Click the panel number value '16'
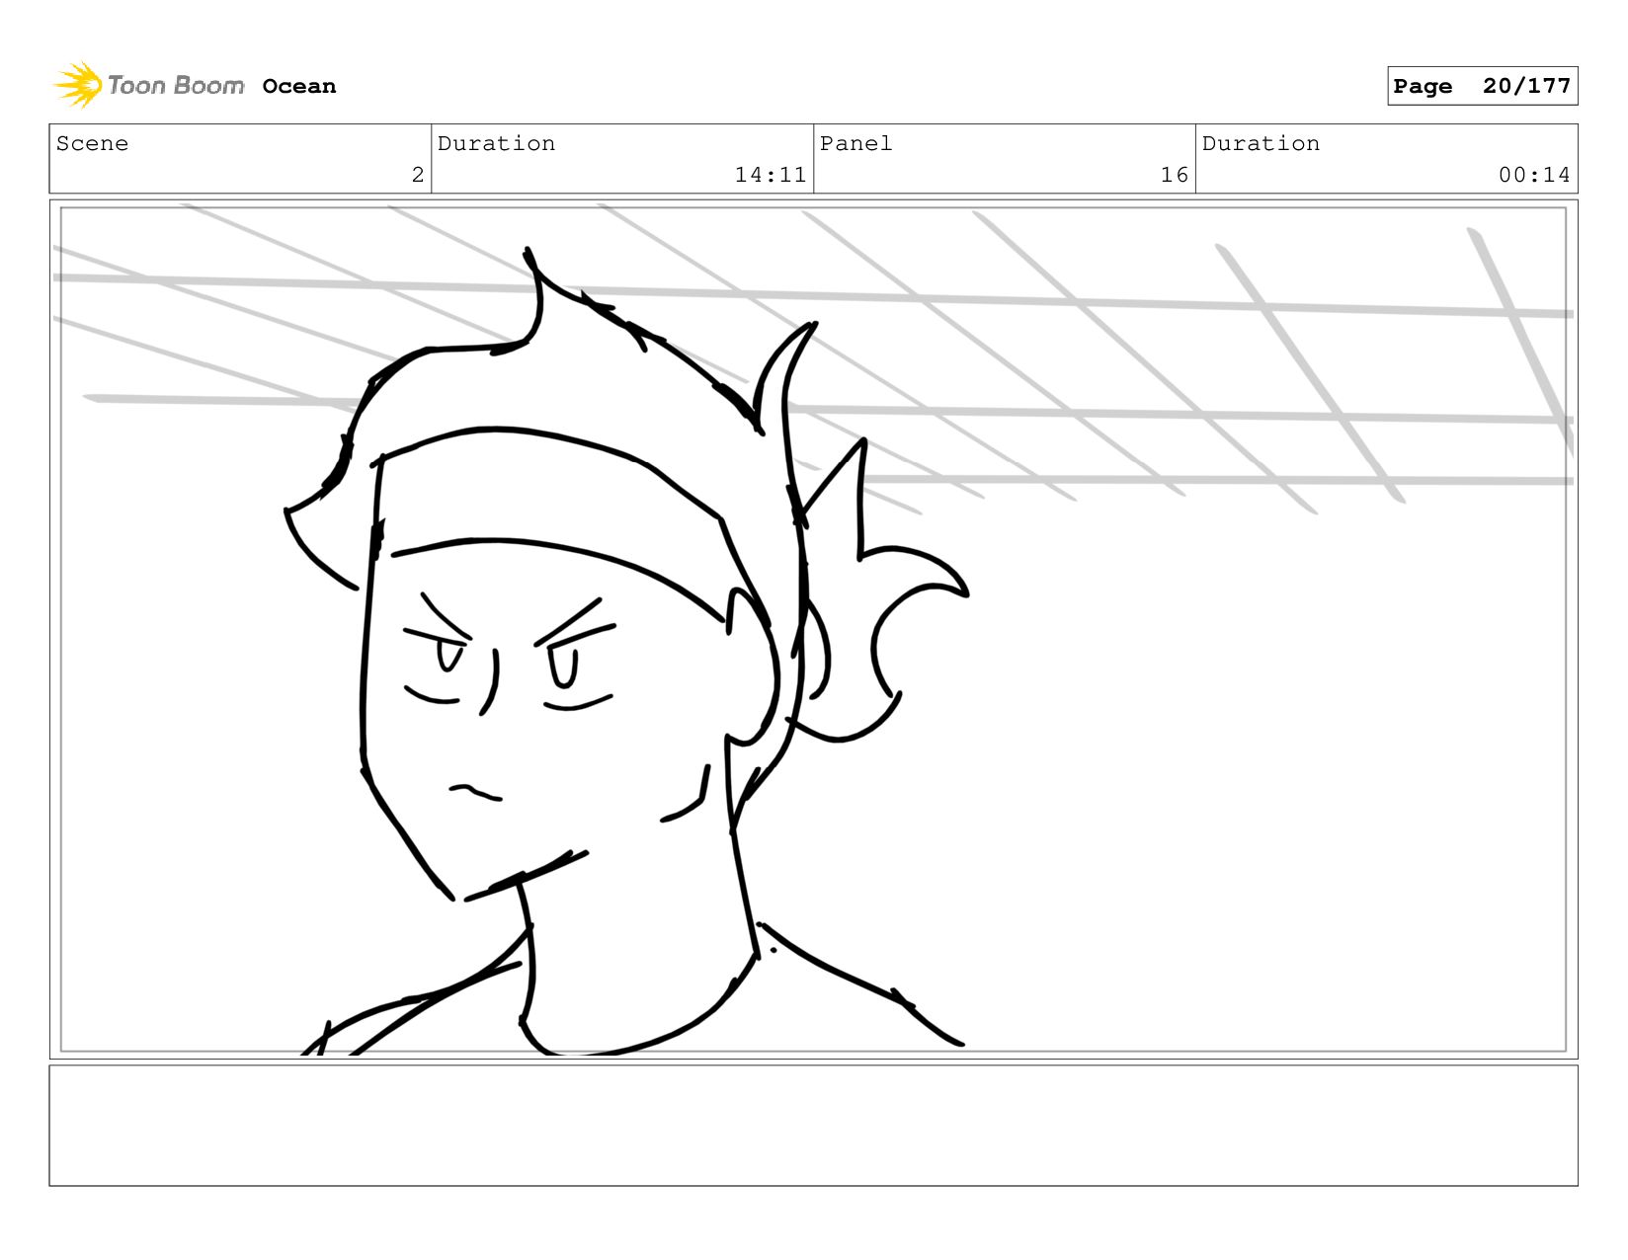Viewport: 1628px width, 1260px height. click(x=1175, y=175)
